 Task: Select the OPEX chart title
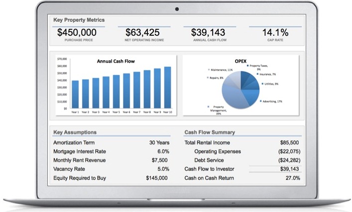tap(240, 61)
